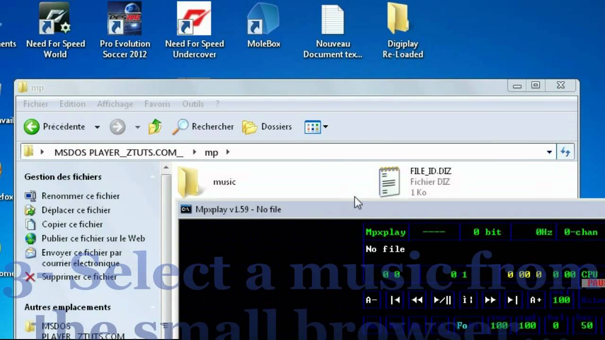Screen dimensions: 605x340
Task: Open Pro Evolution Soccer 2012 shortcut
Action: tap(125, 30)
